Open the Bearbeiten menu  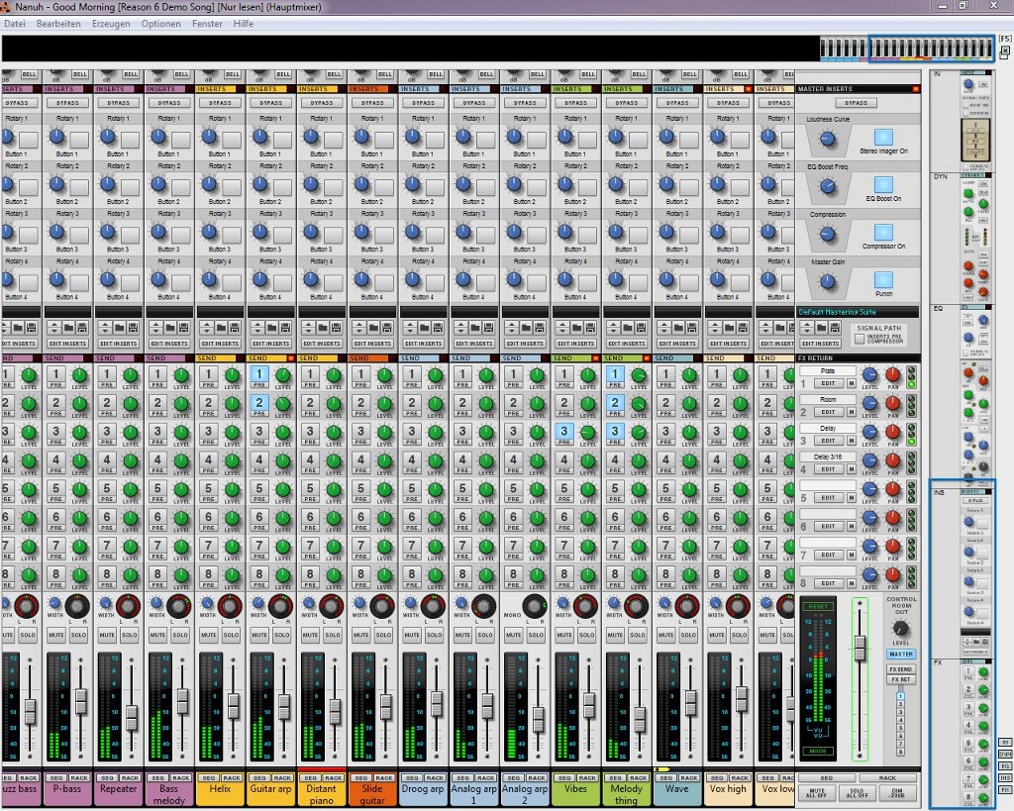click(x=58, y=23)
